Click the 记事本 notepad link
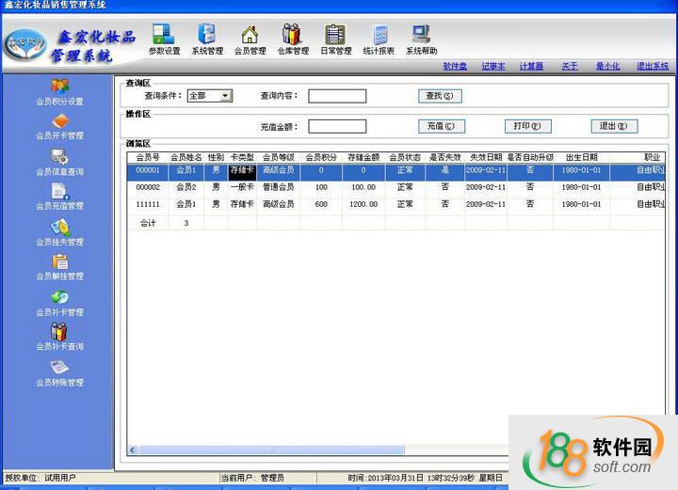 tap(493, 67)
